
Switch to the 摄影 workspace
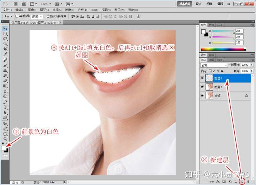pos(220,4)
